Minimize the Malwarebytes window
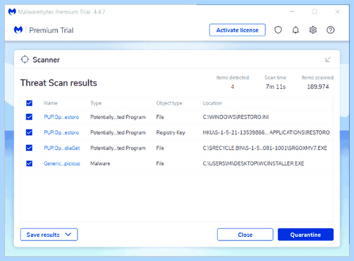The image size is (354, 261). click(292, 12)
